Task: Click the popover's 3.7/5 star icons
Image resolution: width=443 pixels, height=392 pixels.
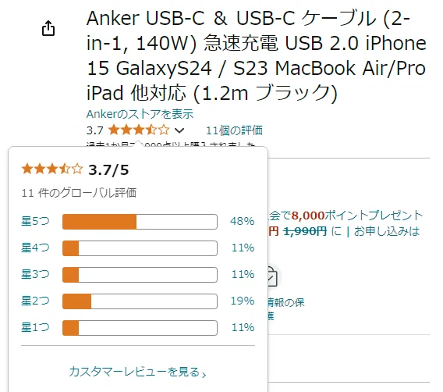Action: tap(52, 169)
